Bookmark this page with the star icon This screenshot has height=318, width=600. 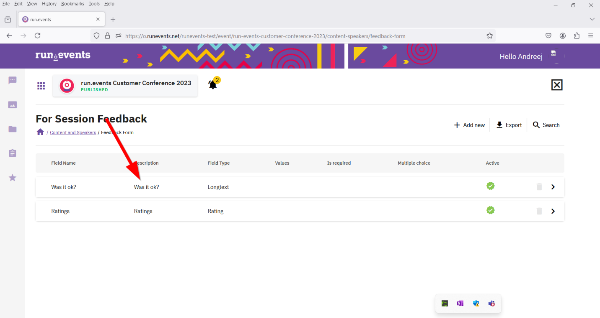pyautogui.click(x=489, y=36)
